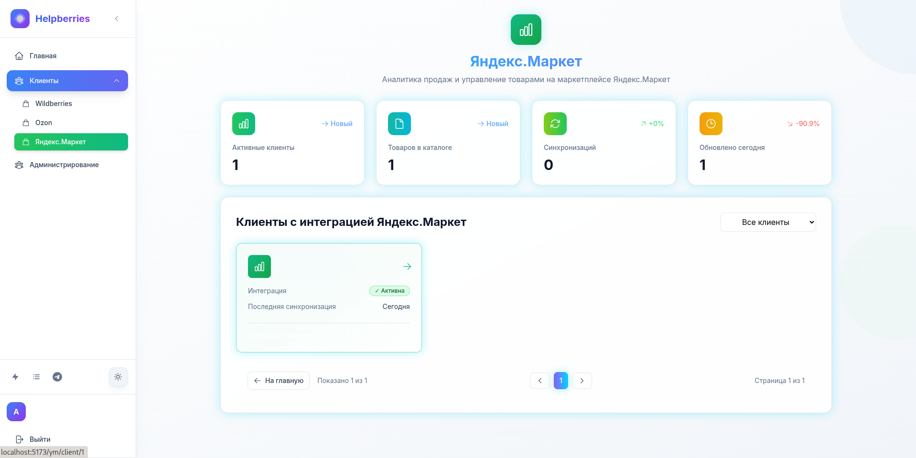Click the Страница 1 из 1 text
916x458 pixels.
point(780,381)
